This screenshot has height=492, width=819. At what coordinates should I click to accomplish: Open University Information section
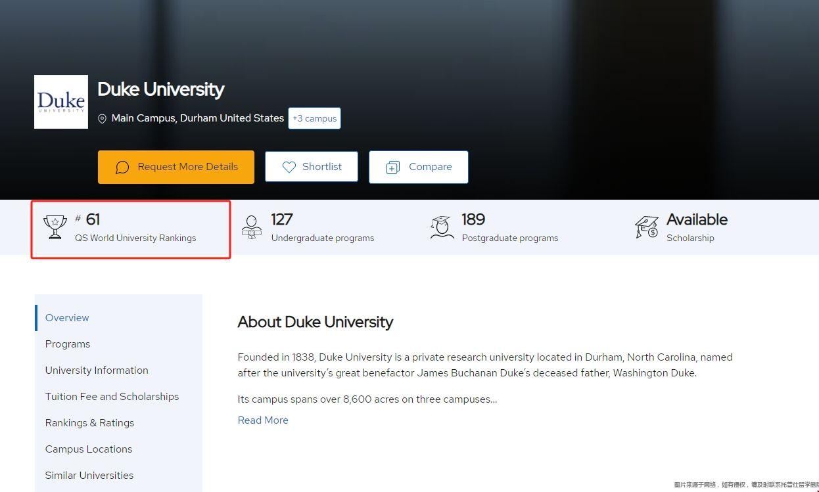point(97,370)
